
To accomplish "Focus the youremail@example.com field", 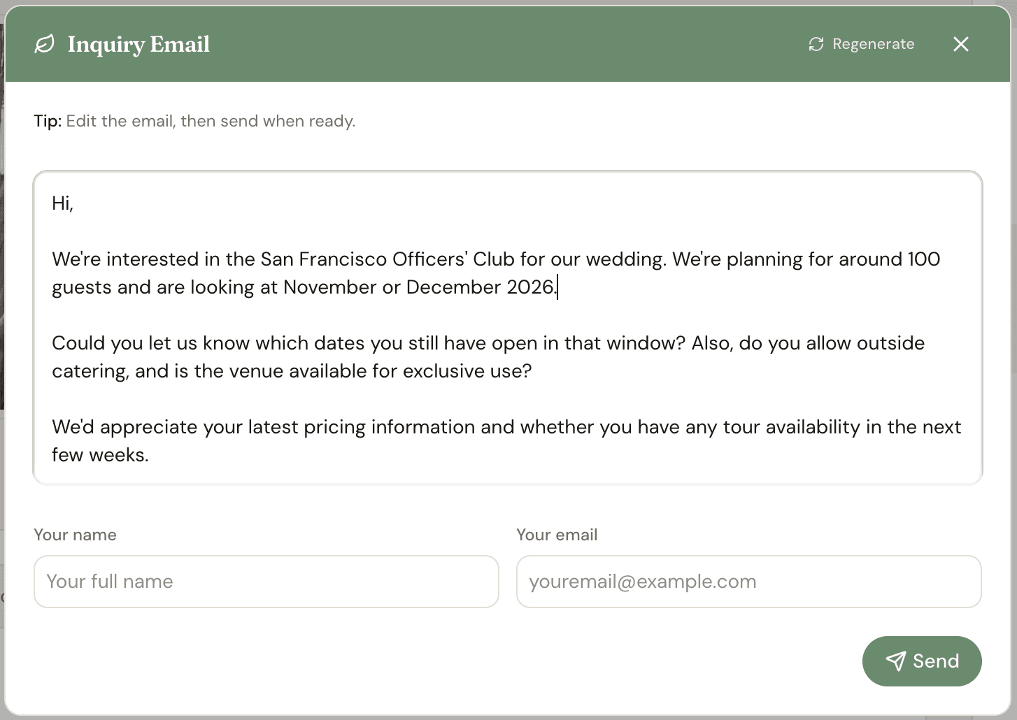I will point(749,582).
